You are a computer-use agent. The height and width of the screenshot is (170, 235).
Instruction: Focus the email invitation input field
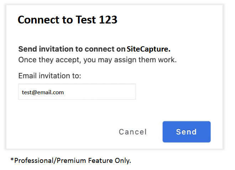(x=77, y=92)
